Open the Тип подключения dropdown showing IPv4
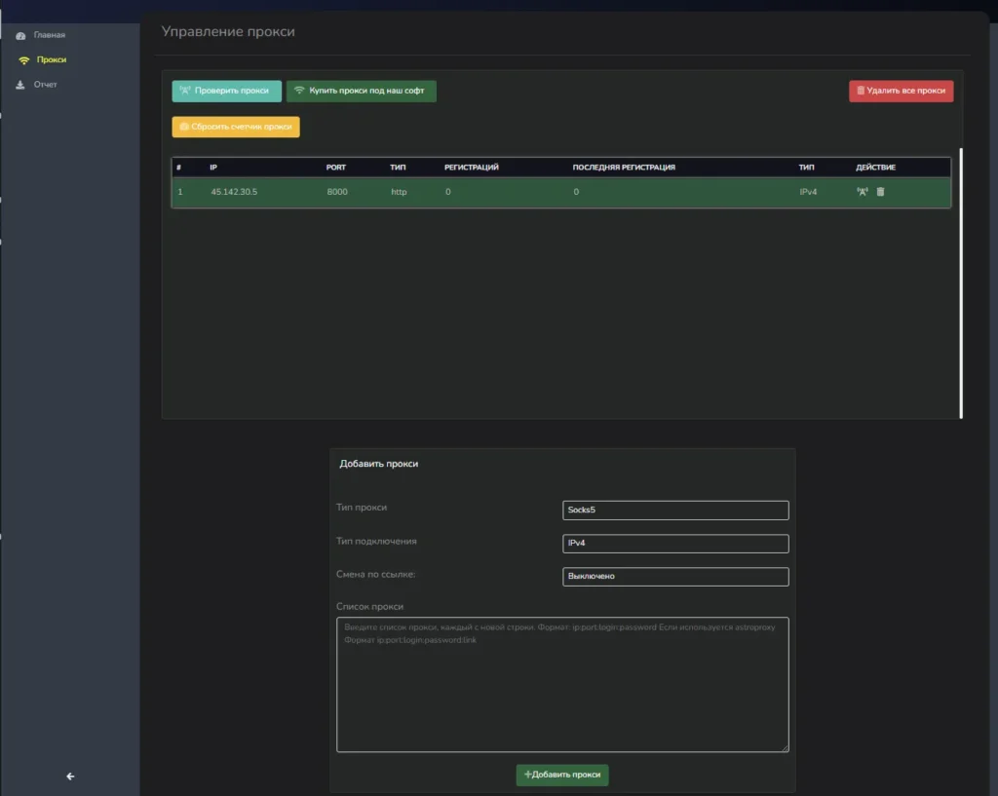The height and width of the screenshot is (796, 998). pos(675,543)
